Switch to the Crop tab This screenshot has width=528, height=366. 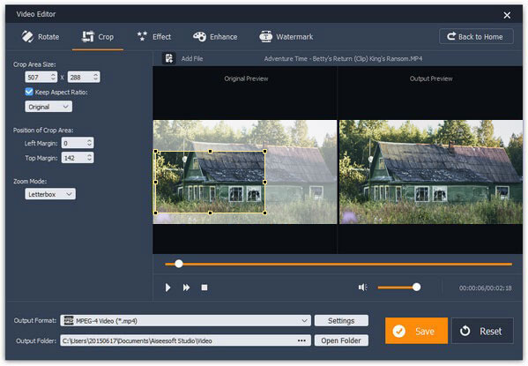pos(98,36)
